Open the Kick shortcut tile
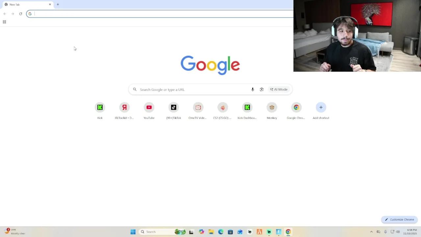This screenshot has width=421, height=237. 100,111
